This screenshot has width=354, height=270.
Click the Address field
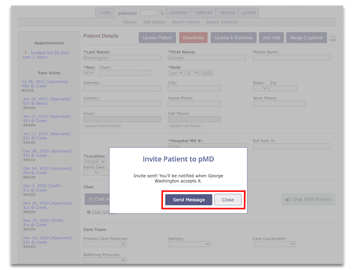point(122,88)
